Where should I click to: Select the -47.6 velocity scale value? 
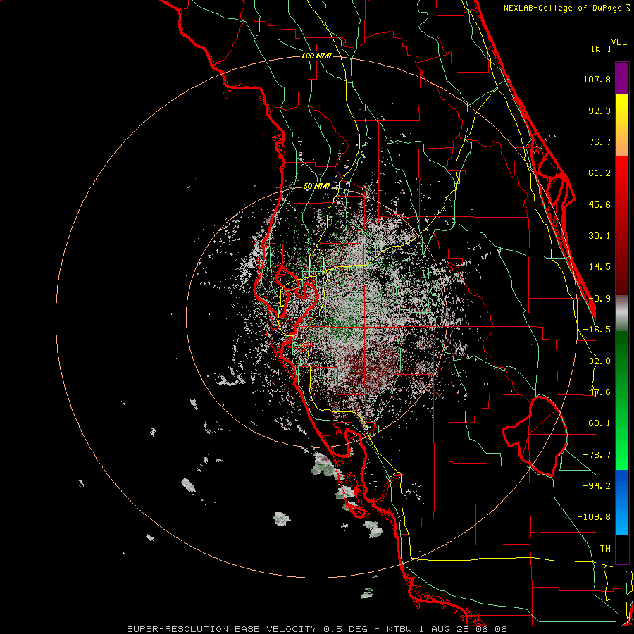[597, 392]
